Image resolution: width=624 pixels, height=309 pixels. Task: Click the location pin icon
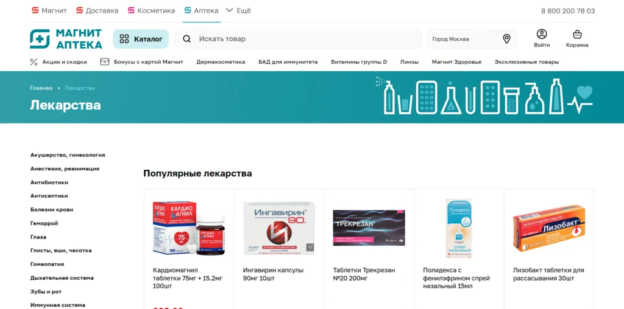[x=506, y=39]
